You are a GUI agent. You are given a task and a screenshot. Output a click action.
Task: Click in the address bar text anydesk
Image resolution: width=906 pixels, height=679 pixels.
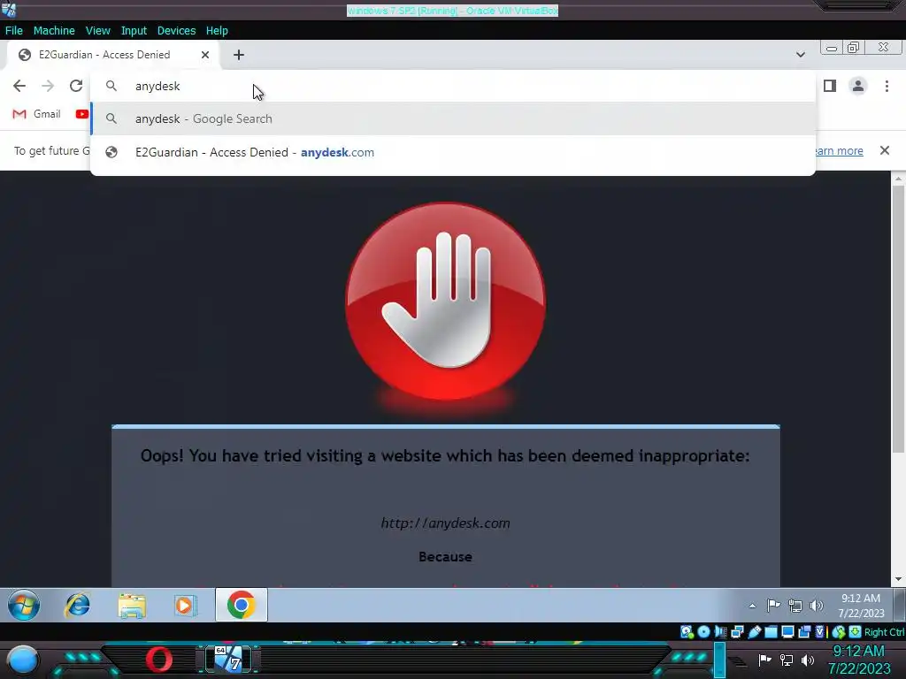pyautogui.click(x=157, y=86)
